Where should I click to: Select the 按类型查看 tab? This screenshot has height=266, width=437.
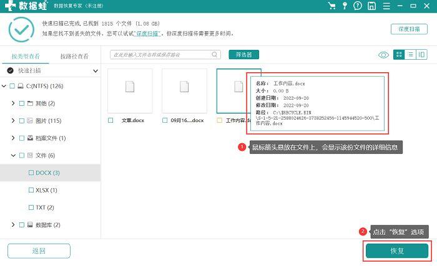point(26,56)
